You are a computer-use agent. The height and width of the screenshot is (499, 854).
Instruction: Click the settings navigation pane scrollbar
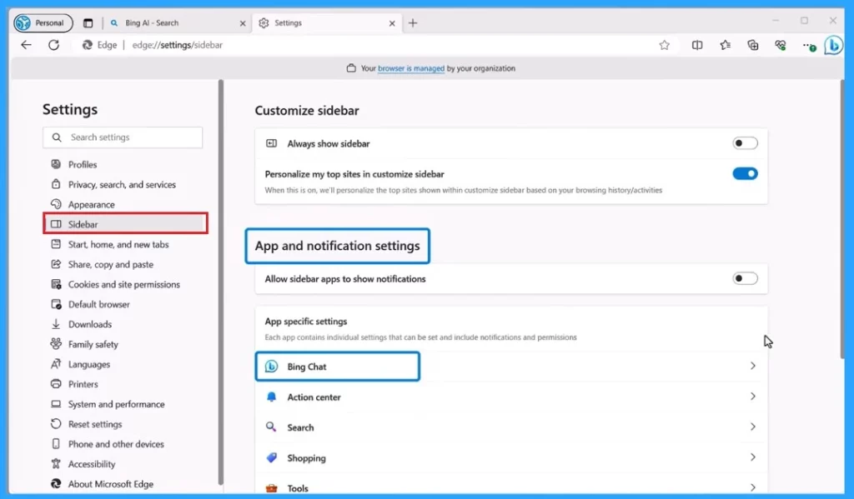[220, 282]
